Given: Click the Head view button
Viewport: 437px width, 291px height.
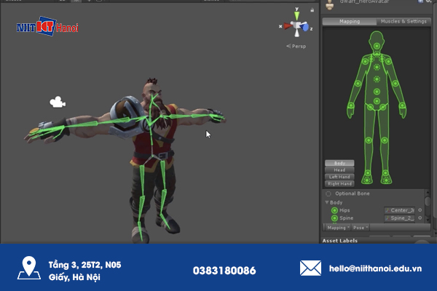Looking at the screenshot, I should (x=339, y=170).
